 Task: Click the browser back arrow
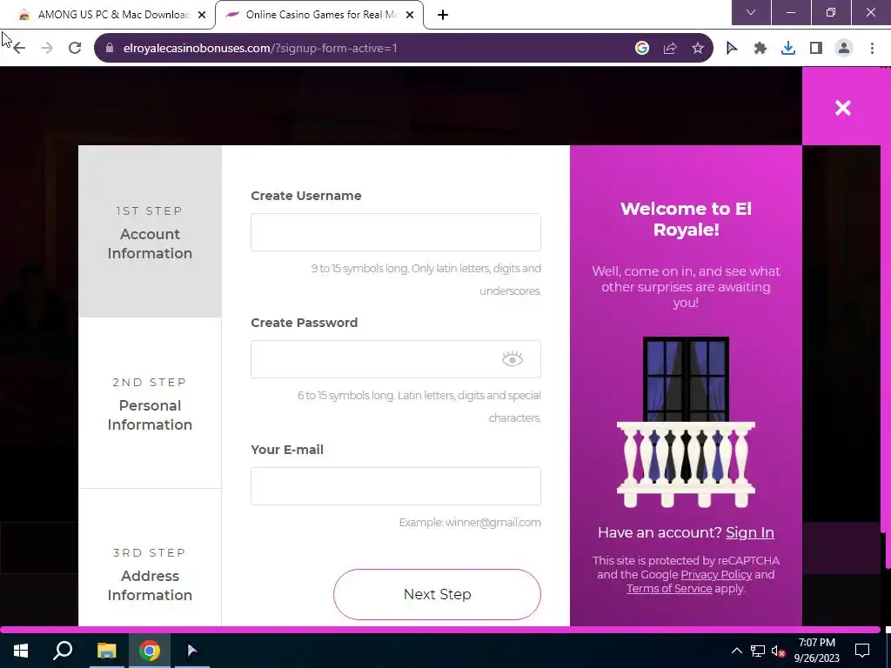tap(19, 49)
